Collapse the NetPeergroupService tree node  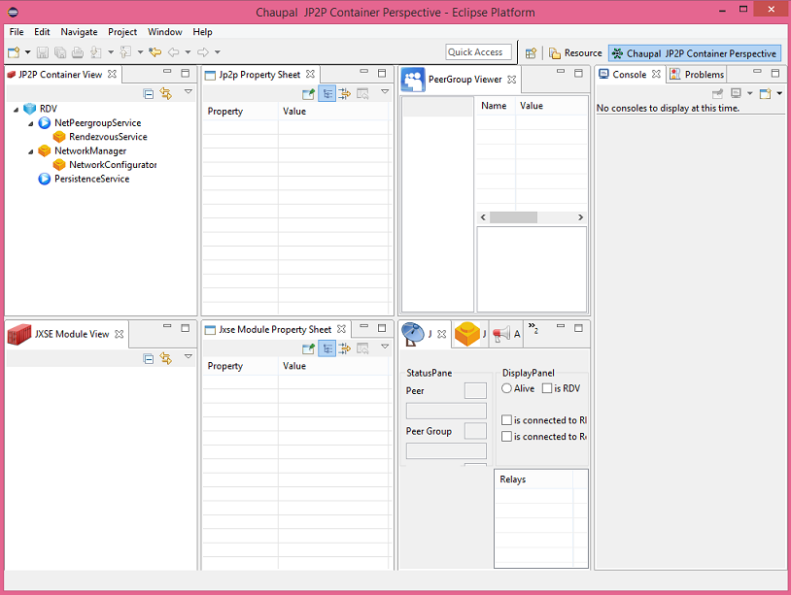(x=31, y=123)
